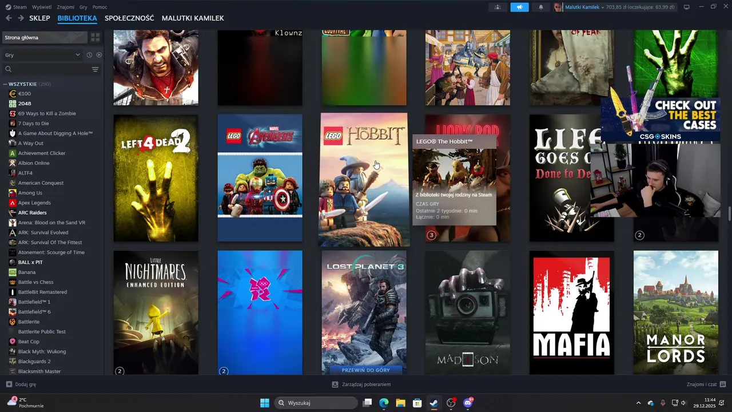Go back with the left arrow icon
The width and height of the screenshot is (732, 412).
click(x=9, y=18)
